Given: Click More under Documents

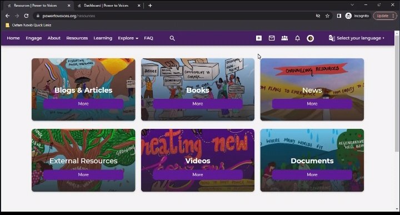Looking at the screenshot, I should click(312, 174).
